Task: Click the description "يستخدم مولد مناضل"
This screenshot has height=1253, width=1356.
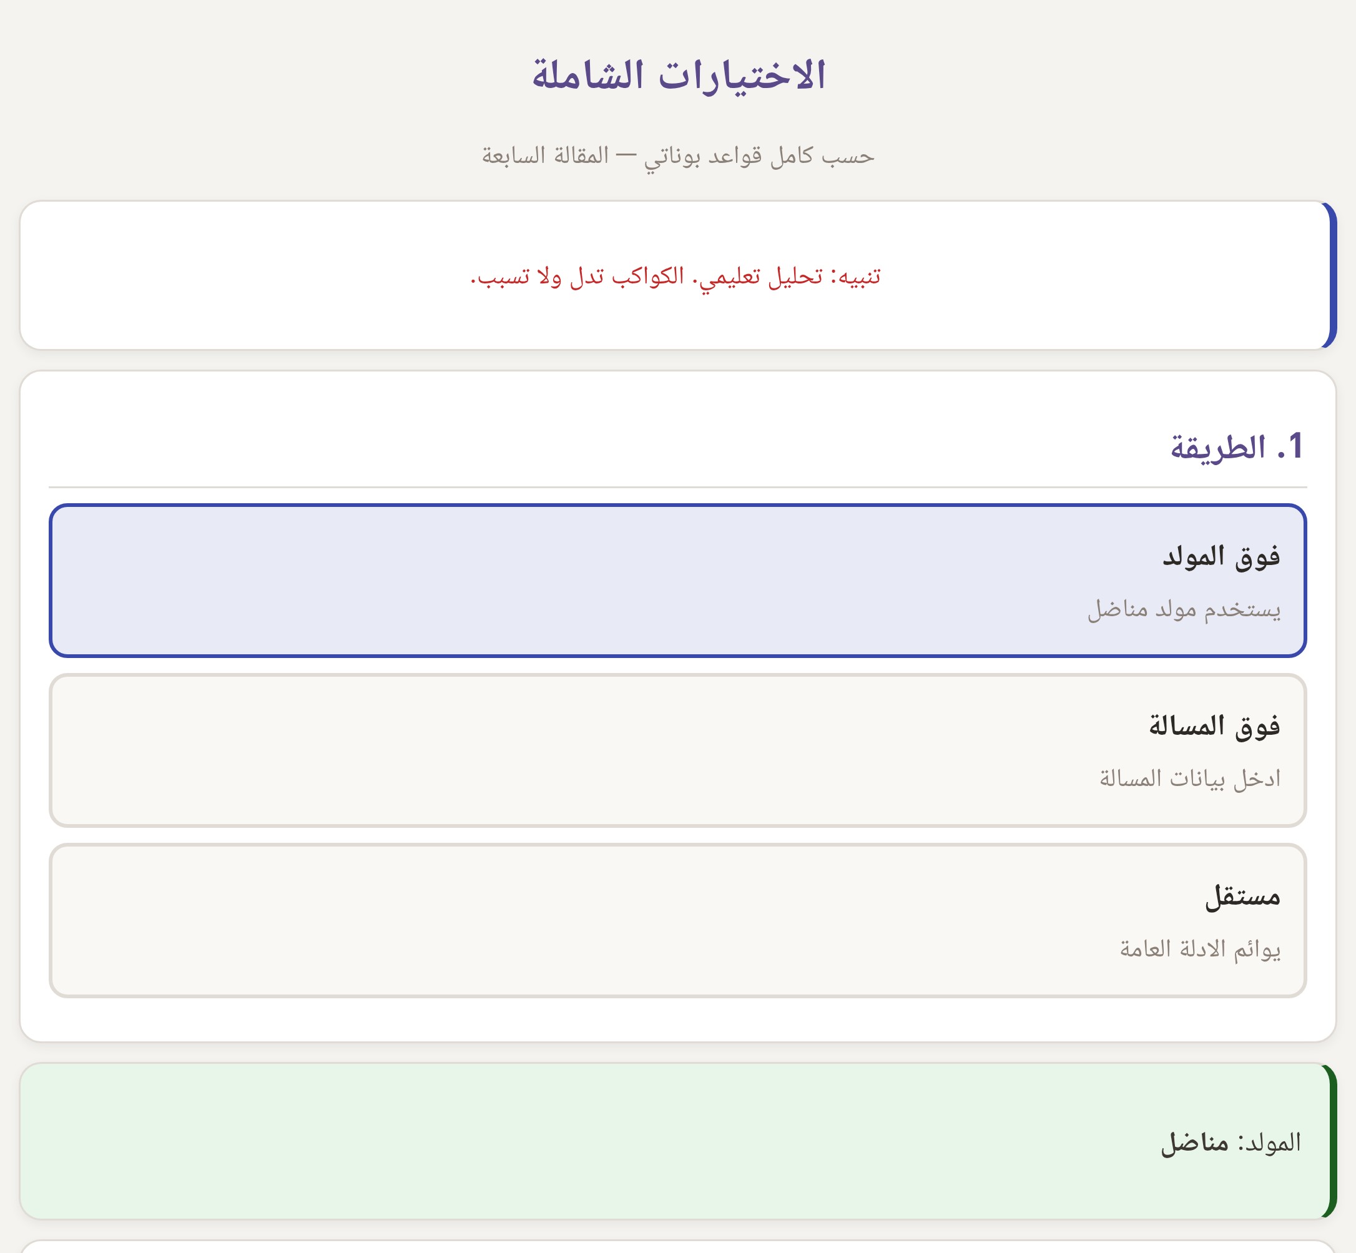Action: point(1184,609)
